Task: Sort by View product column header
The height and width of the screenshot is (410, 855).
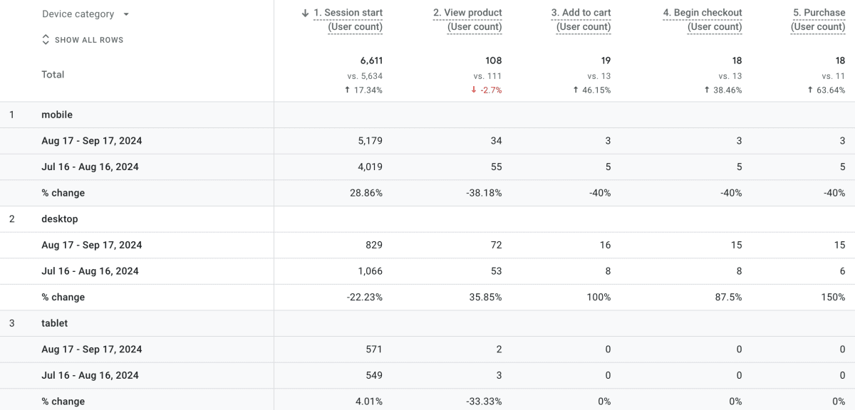Action: (x=467, y=13)
